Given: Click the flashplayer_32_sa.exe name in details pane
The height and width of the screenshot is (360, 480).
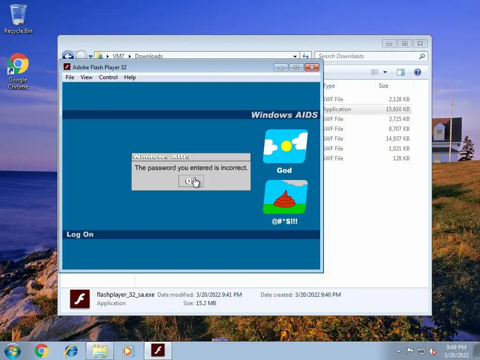Looking at the screenshot, I should coord(126,294).
